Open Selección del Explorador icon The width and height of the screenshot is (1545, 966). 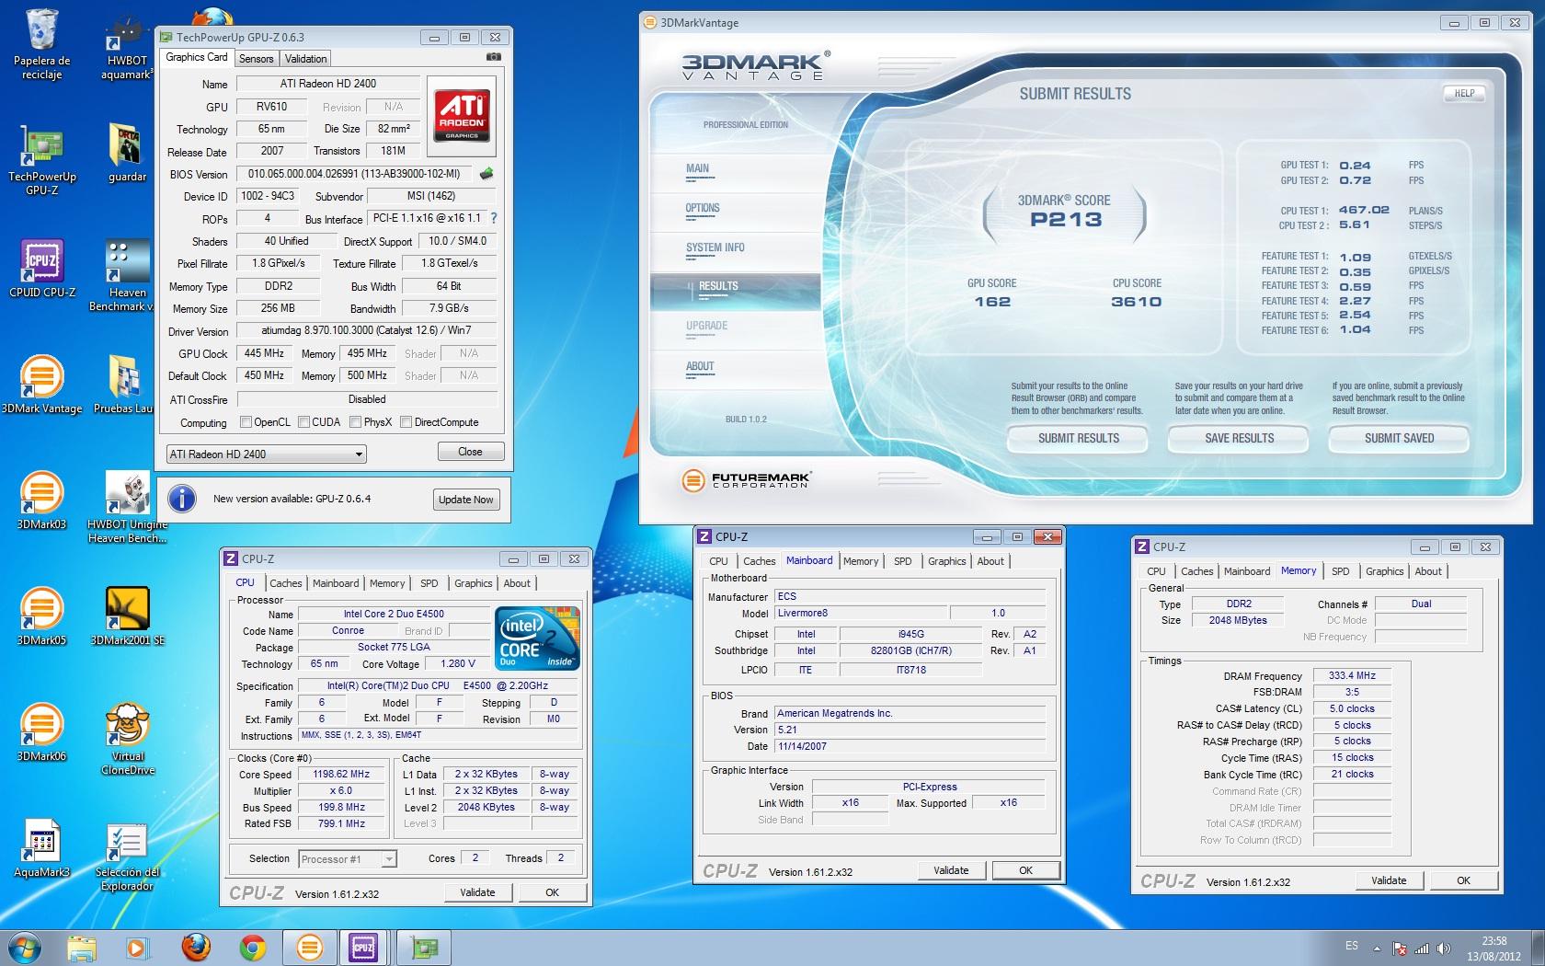(x=127, y=856)
